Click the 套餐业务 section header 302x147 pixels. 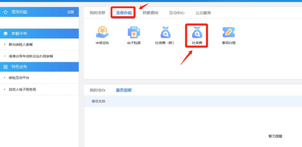point(39,33)
